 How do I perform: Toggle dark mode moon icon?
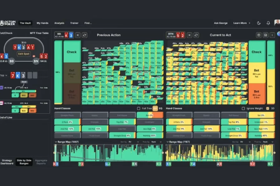[259, 23]
